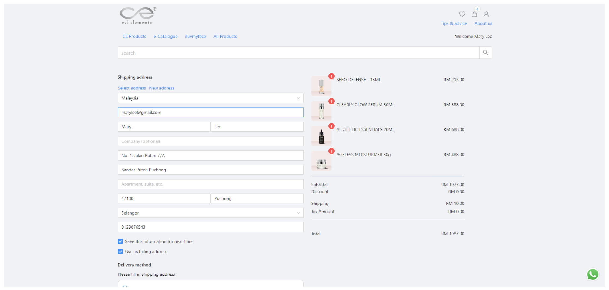Click the search magnifier button
609x290 pixels.
[x=485, y=52]
